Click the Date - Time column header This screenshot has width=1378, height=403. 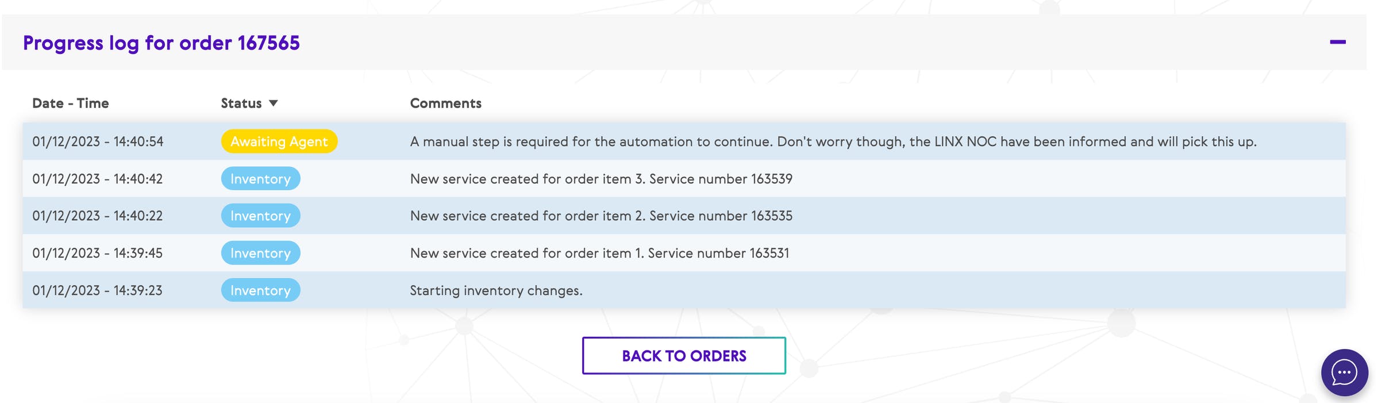coord(71,103)
